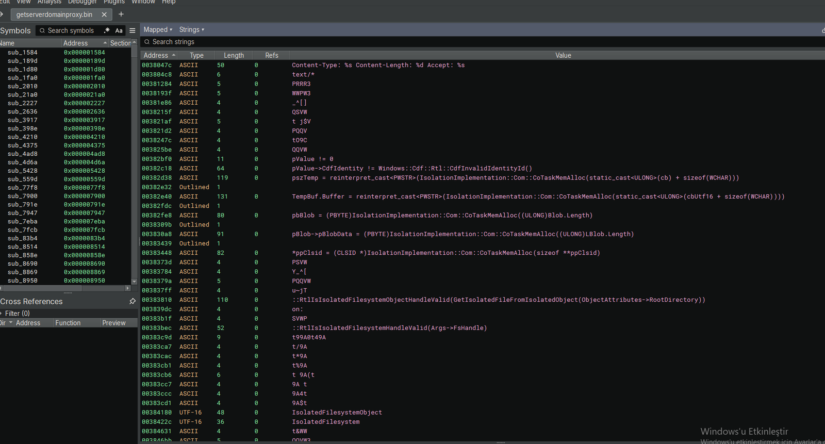The image size is (825, 444).
Task: Open the Symbols panel hamburger menu
Action: pos(133,30)
